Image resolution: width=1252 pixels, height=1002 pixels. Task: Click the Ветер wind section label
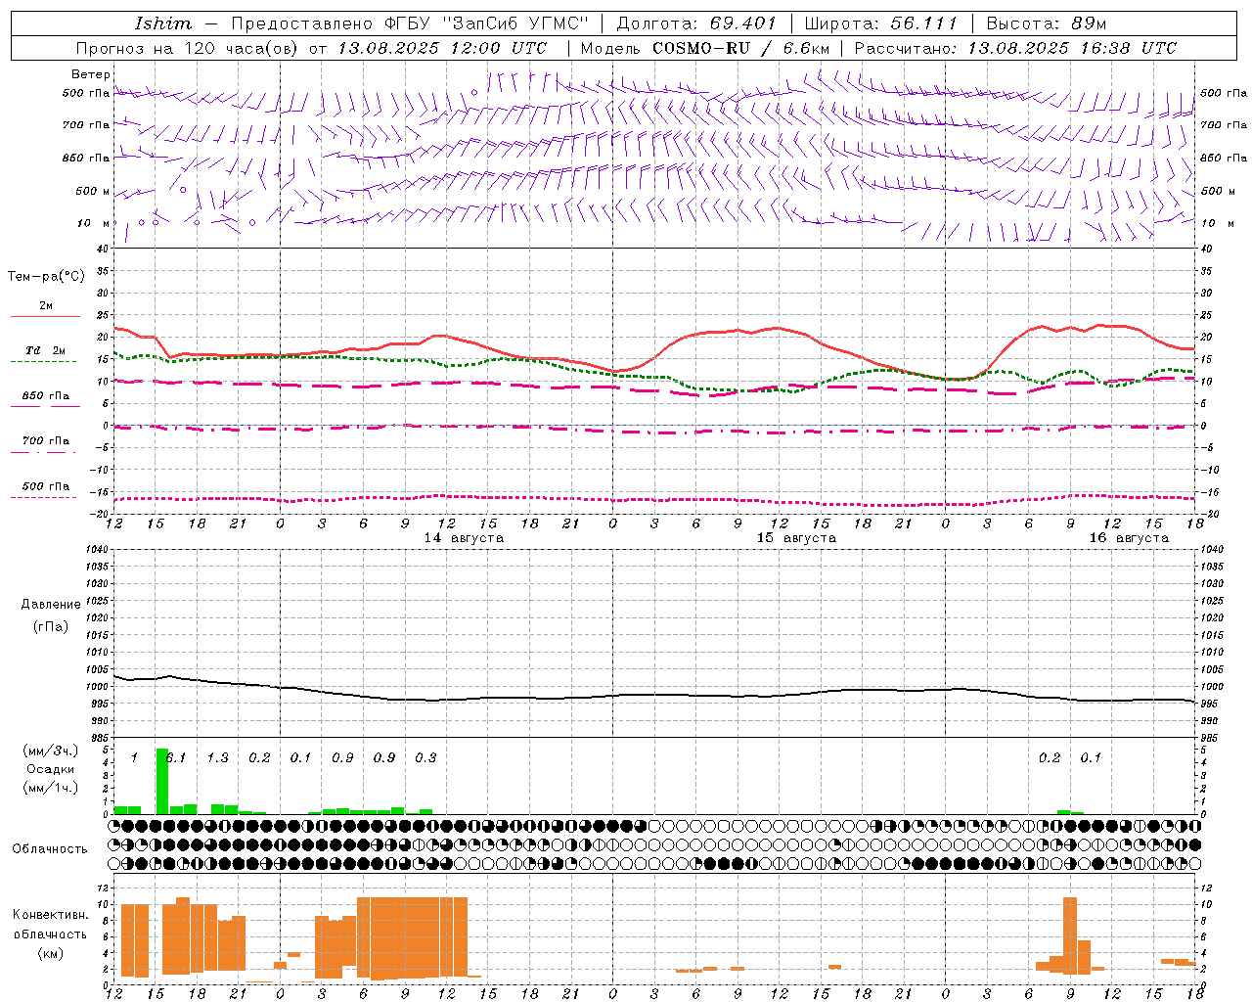(91, 74)
